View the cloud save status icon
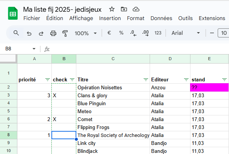 click(x=136, y=9)
